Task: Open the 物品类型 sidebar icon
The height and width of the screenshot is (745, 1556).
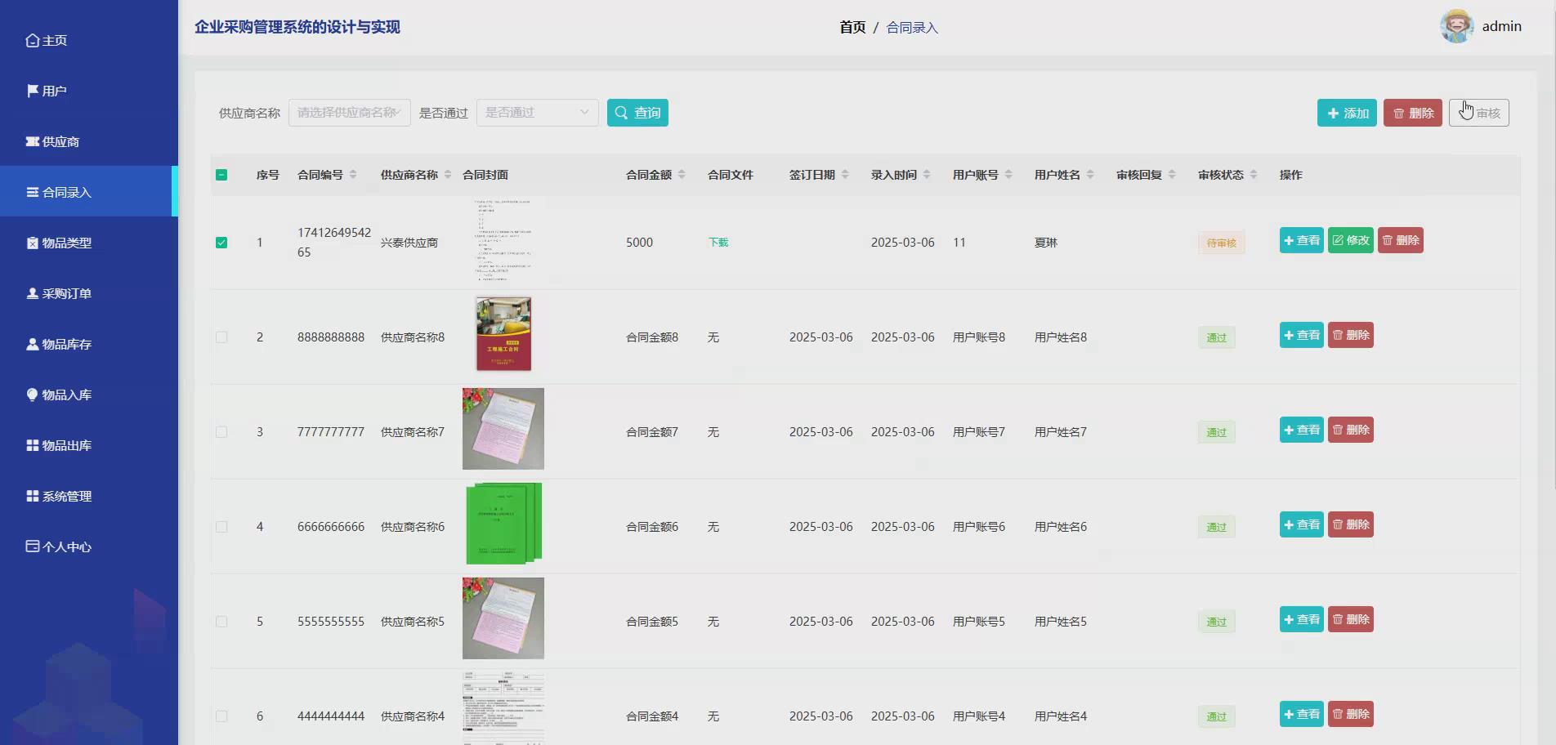Action: pos(30,243)
